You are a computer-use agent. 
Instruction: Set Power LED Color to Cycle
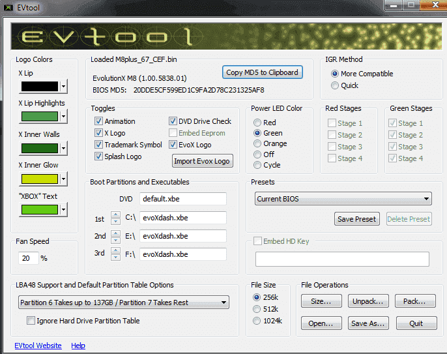click(x=257, y=165)
